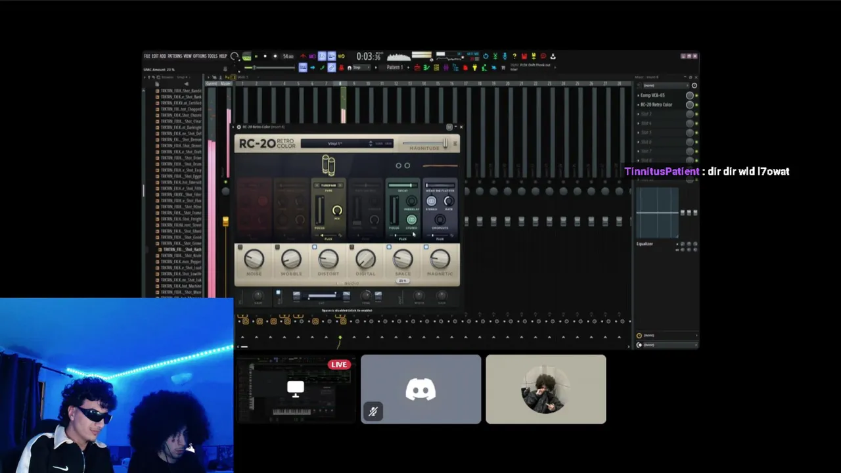This screenshot has height=473, width=841.
Task: Click the Tone knob at RC-20 bottom
Action: (366, 296)
